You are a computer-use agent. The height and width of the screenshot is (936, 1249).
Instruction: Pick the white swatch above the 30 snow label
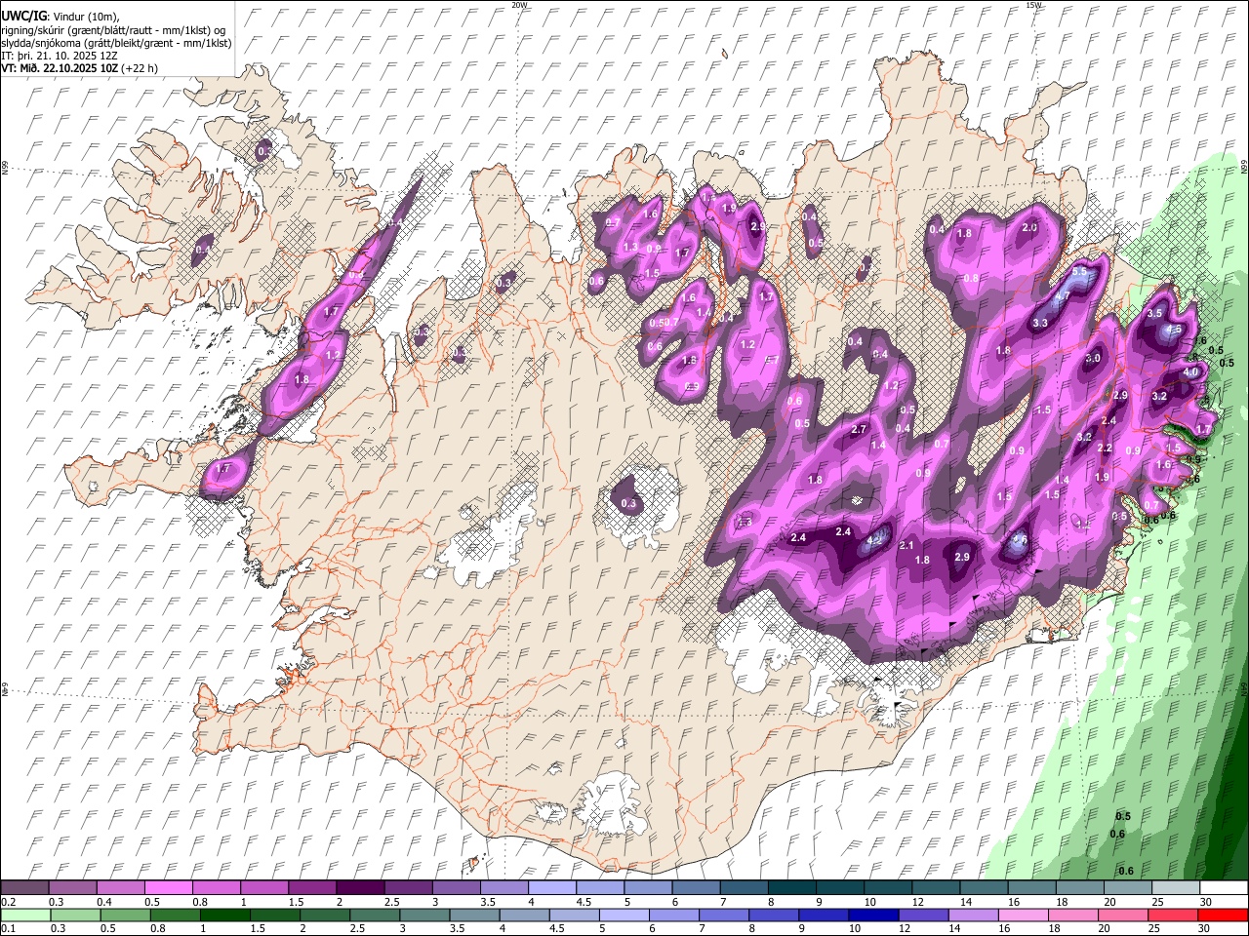coord(1224,888)
